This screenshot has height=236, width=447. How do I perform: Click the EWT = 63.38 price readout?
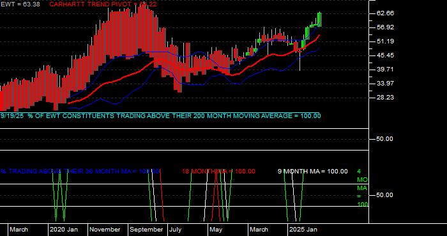pyautogui.click(x=20, y=4)
